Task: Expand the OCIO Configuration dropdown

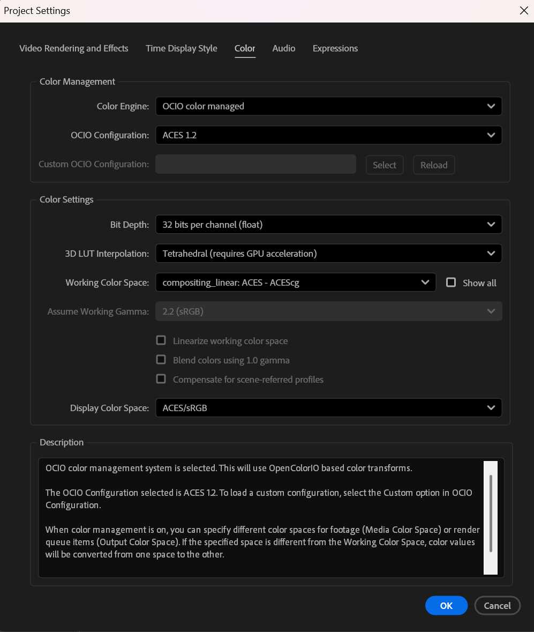Action: 329,135
